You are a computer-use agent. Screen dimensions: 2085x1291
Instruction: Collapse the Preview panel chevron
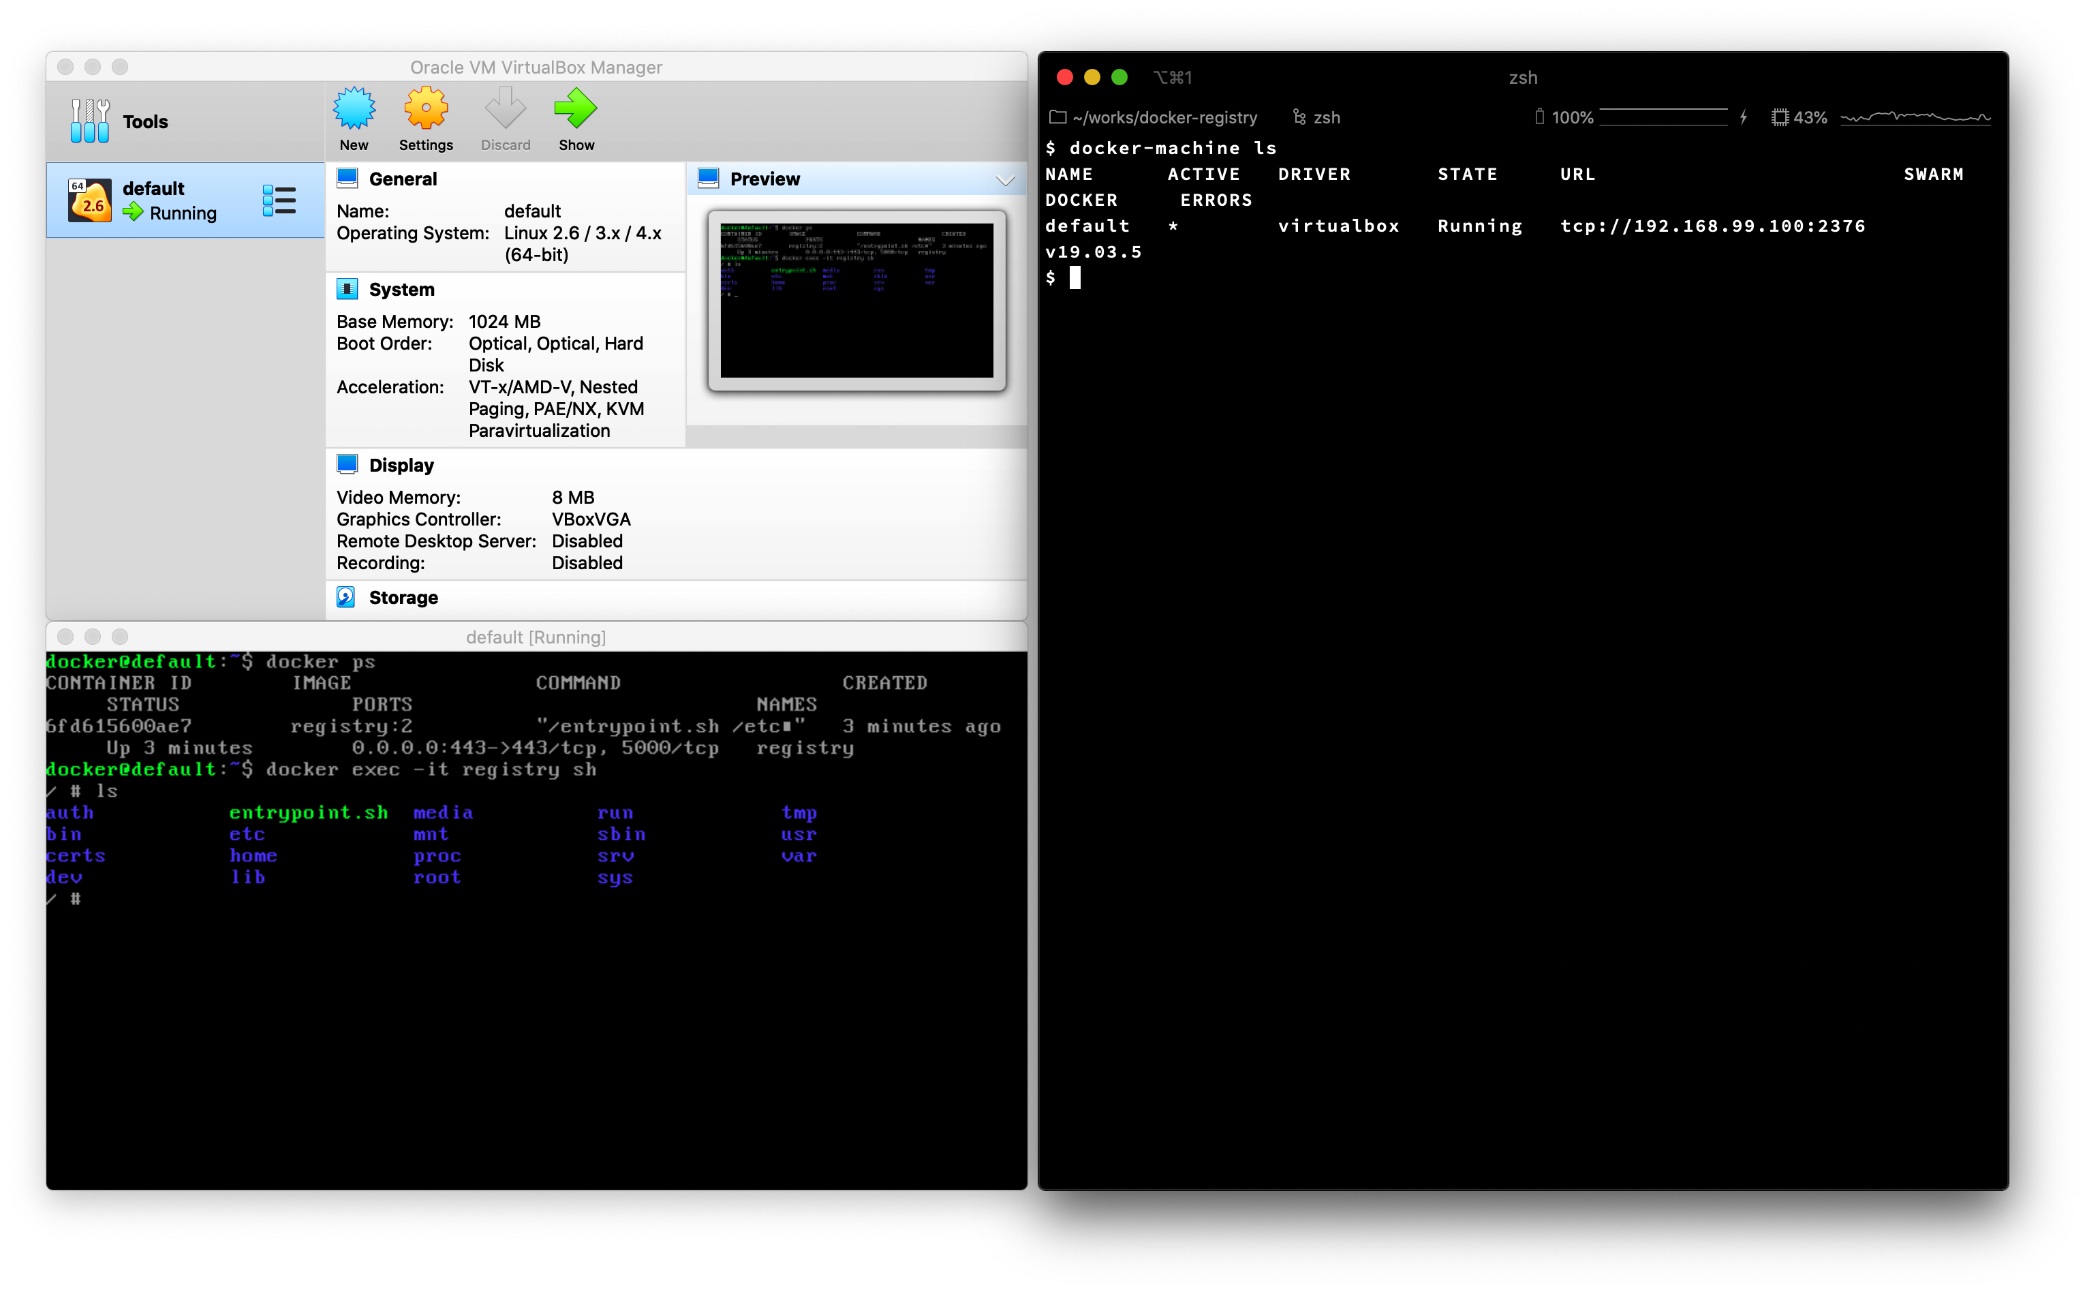coord(1004,180)
